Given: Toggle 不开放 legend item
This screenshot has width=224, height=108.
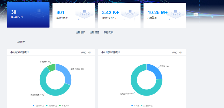Looking at the screenshot, I should 135,106.
